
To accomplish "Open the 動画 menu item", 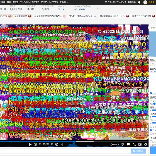I will click(3, 2).
